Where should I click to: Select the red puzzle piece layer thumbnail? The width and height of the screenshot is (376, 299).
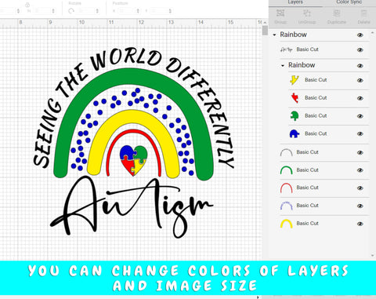295,98
